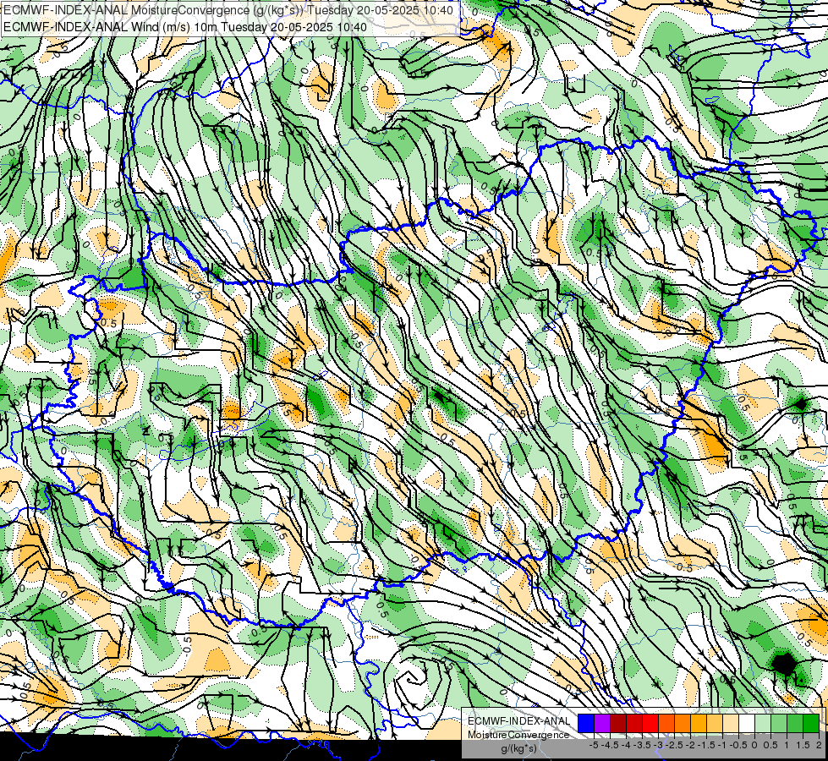
Task: Click the -0.5 value on legend scale
Action: point(738,745)
